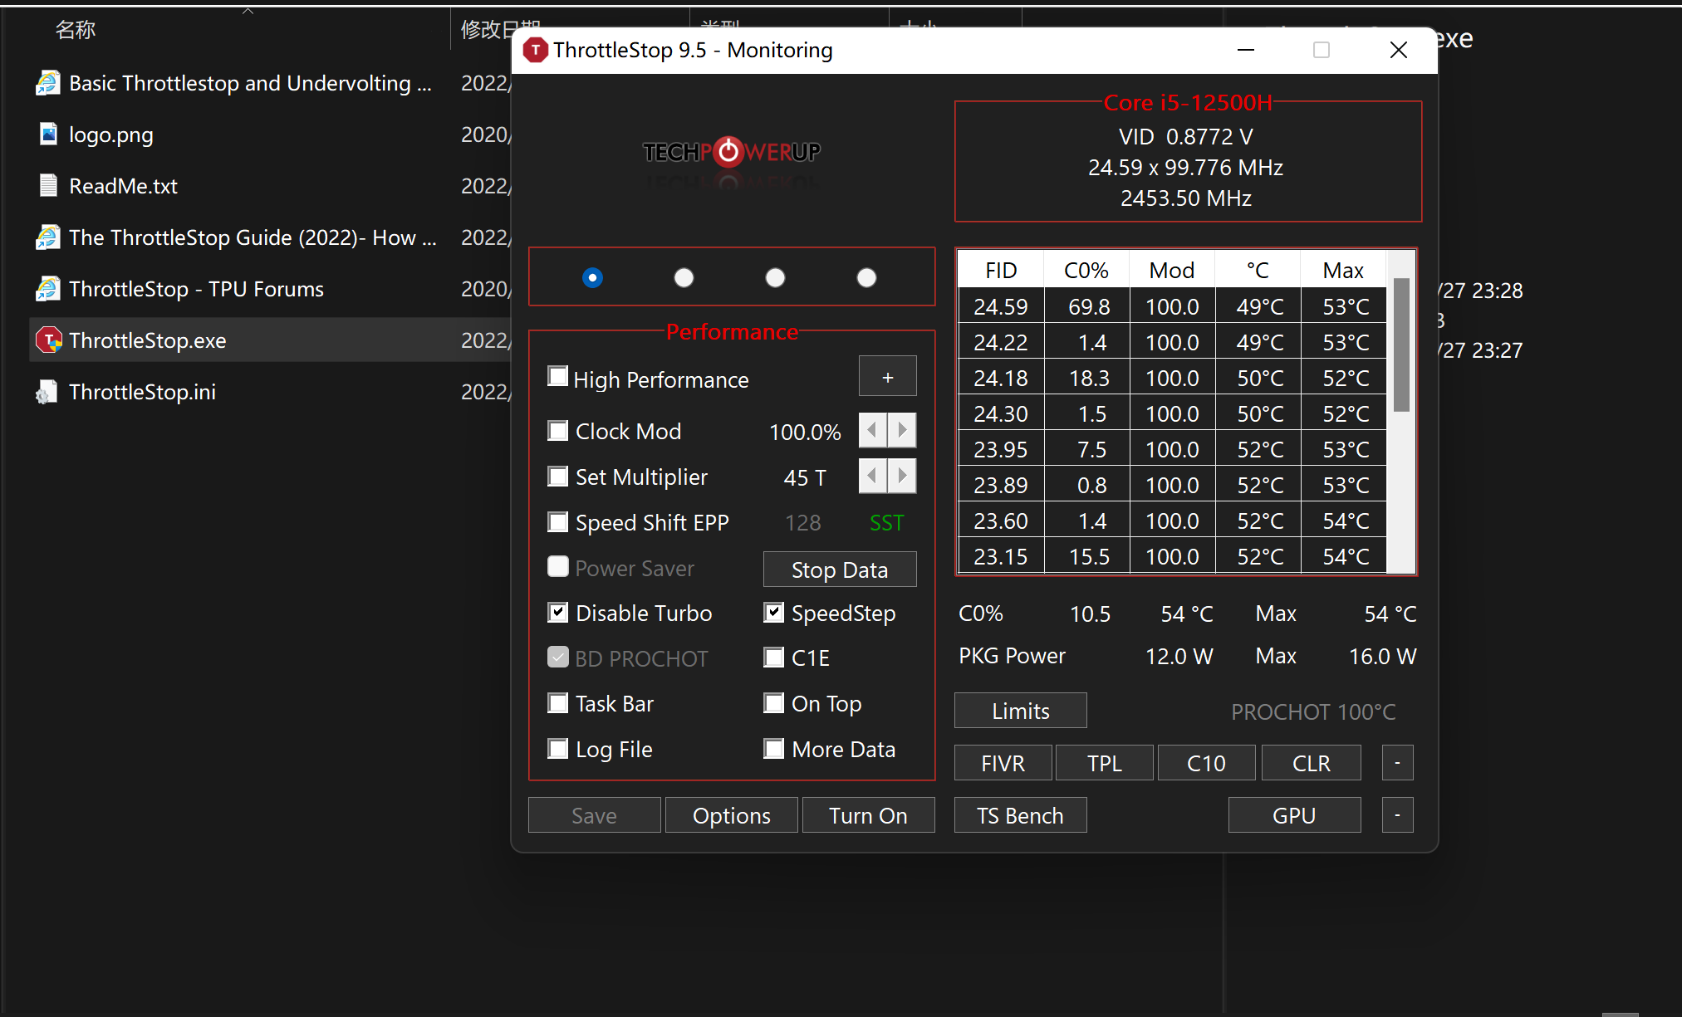Image resolution: width=1682 pixels, height=1017 pixels.
Task: Click the 名称 column header
Action: (x=75, y=30)
